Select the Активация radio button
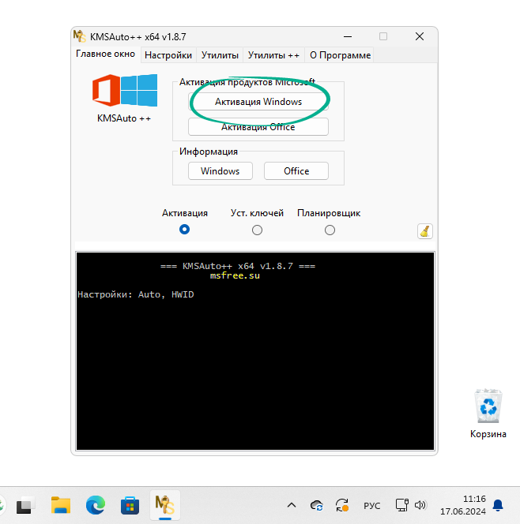The image size is (520, 524). point(184,229)
